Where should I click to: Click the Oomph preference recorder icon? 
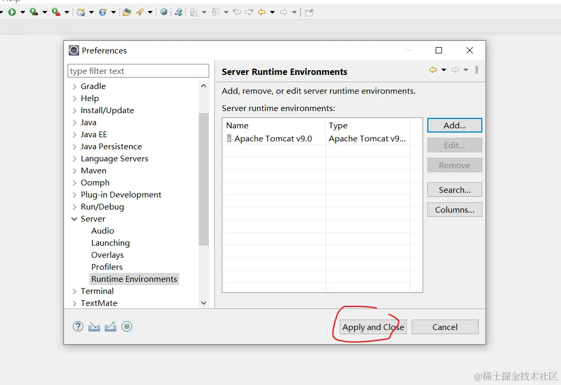(127, 326)
